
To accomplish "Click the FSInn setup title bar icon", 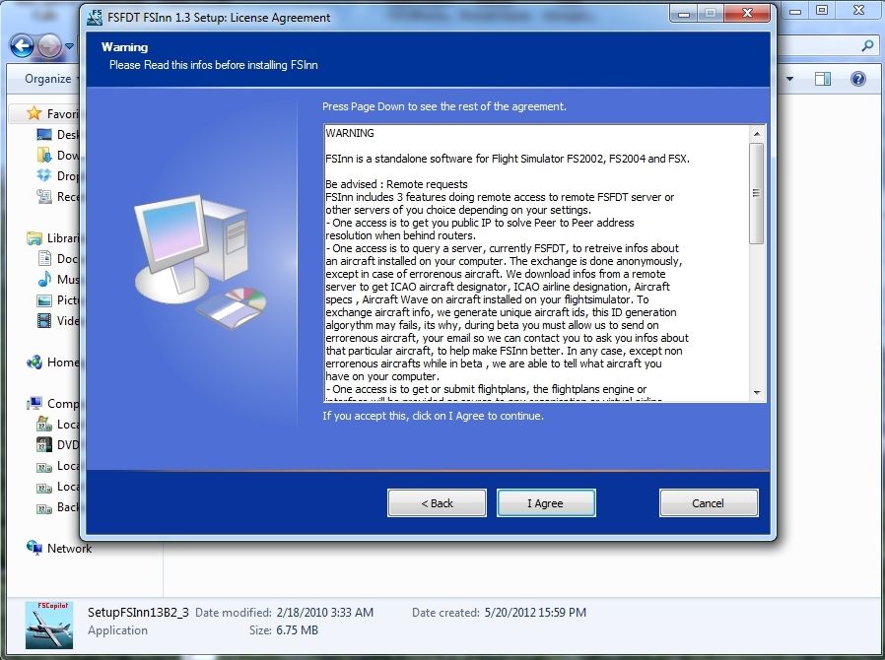I will [x=95, y=17].
